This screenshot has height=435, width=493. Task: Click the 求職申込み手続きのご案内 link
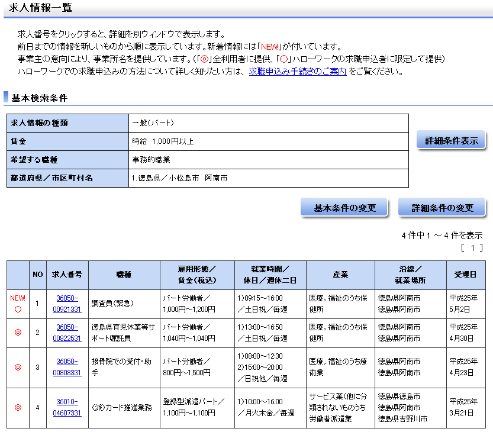tap(297, 72)
